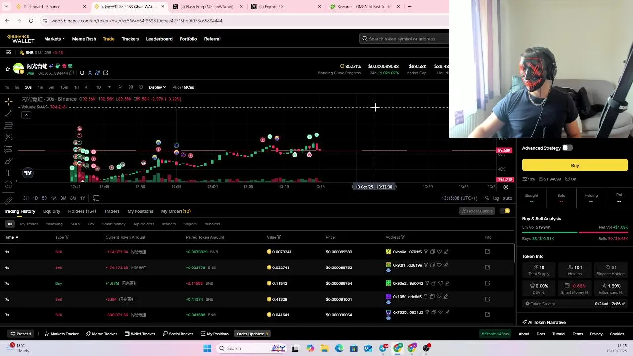The image size is (633, 356).
Task: Open browser tab search dropdown arrow
Action: click(6, 7)
